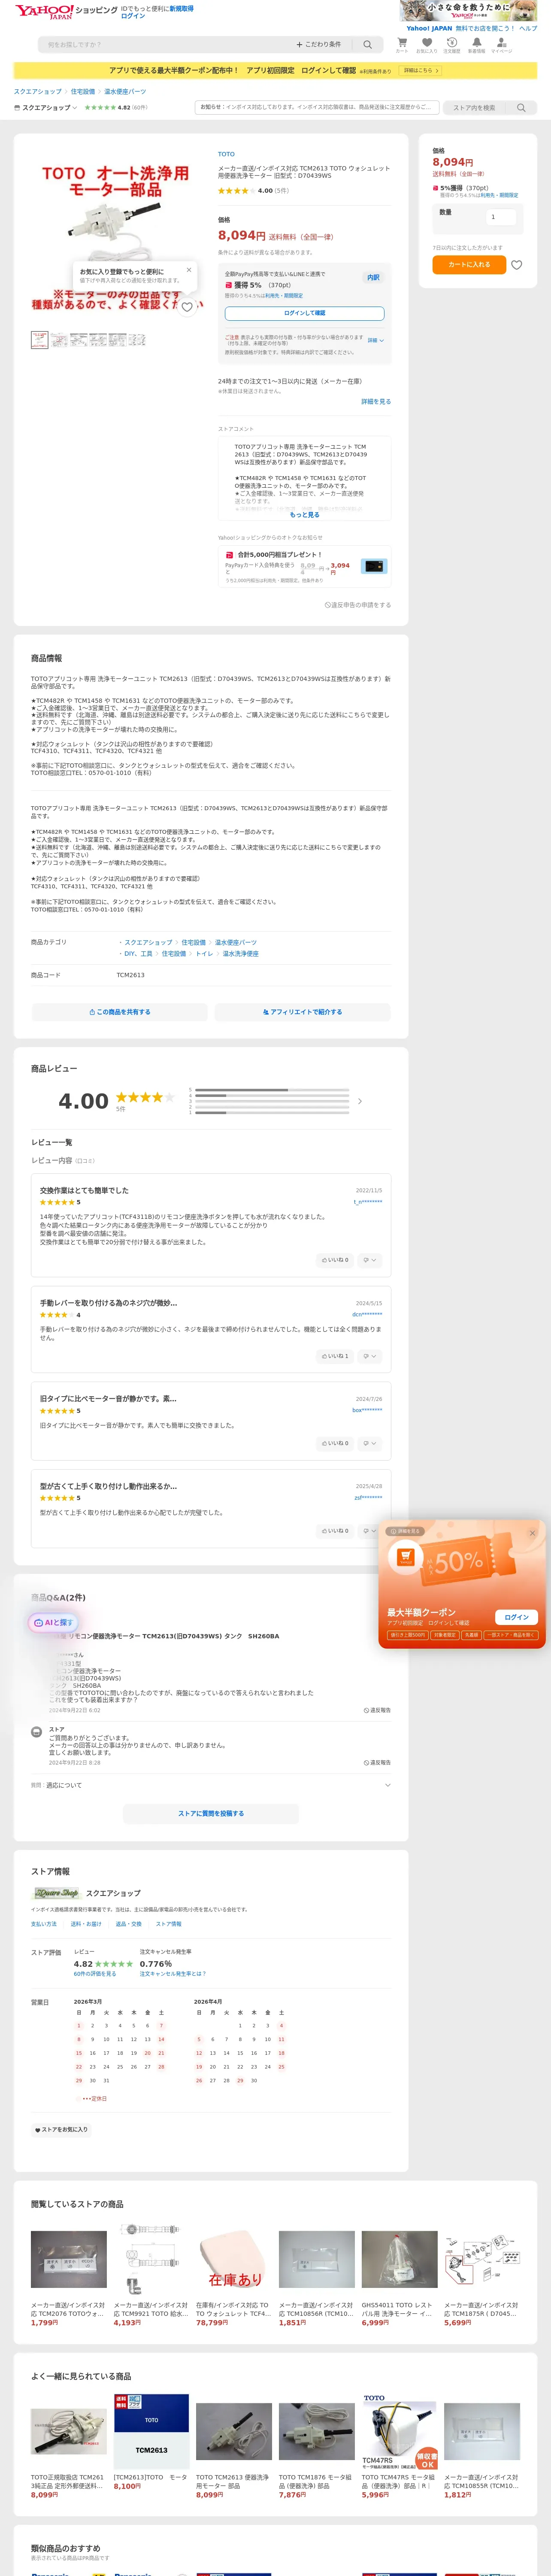Click ストアに質問を投稿する button
This screenshot has width=551, height=2576.
[211, 1813]
